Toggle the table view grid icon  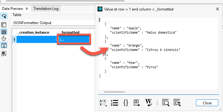click(4, 32)
